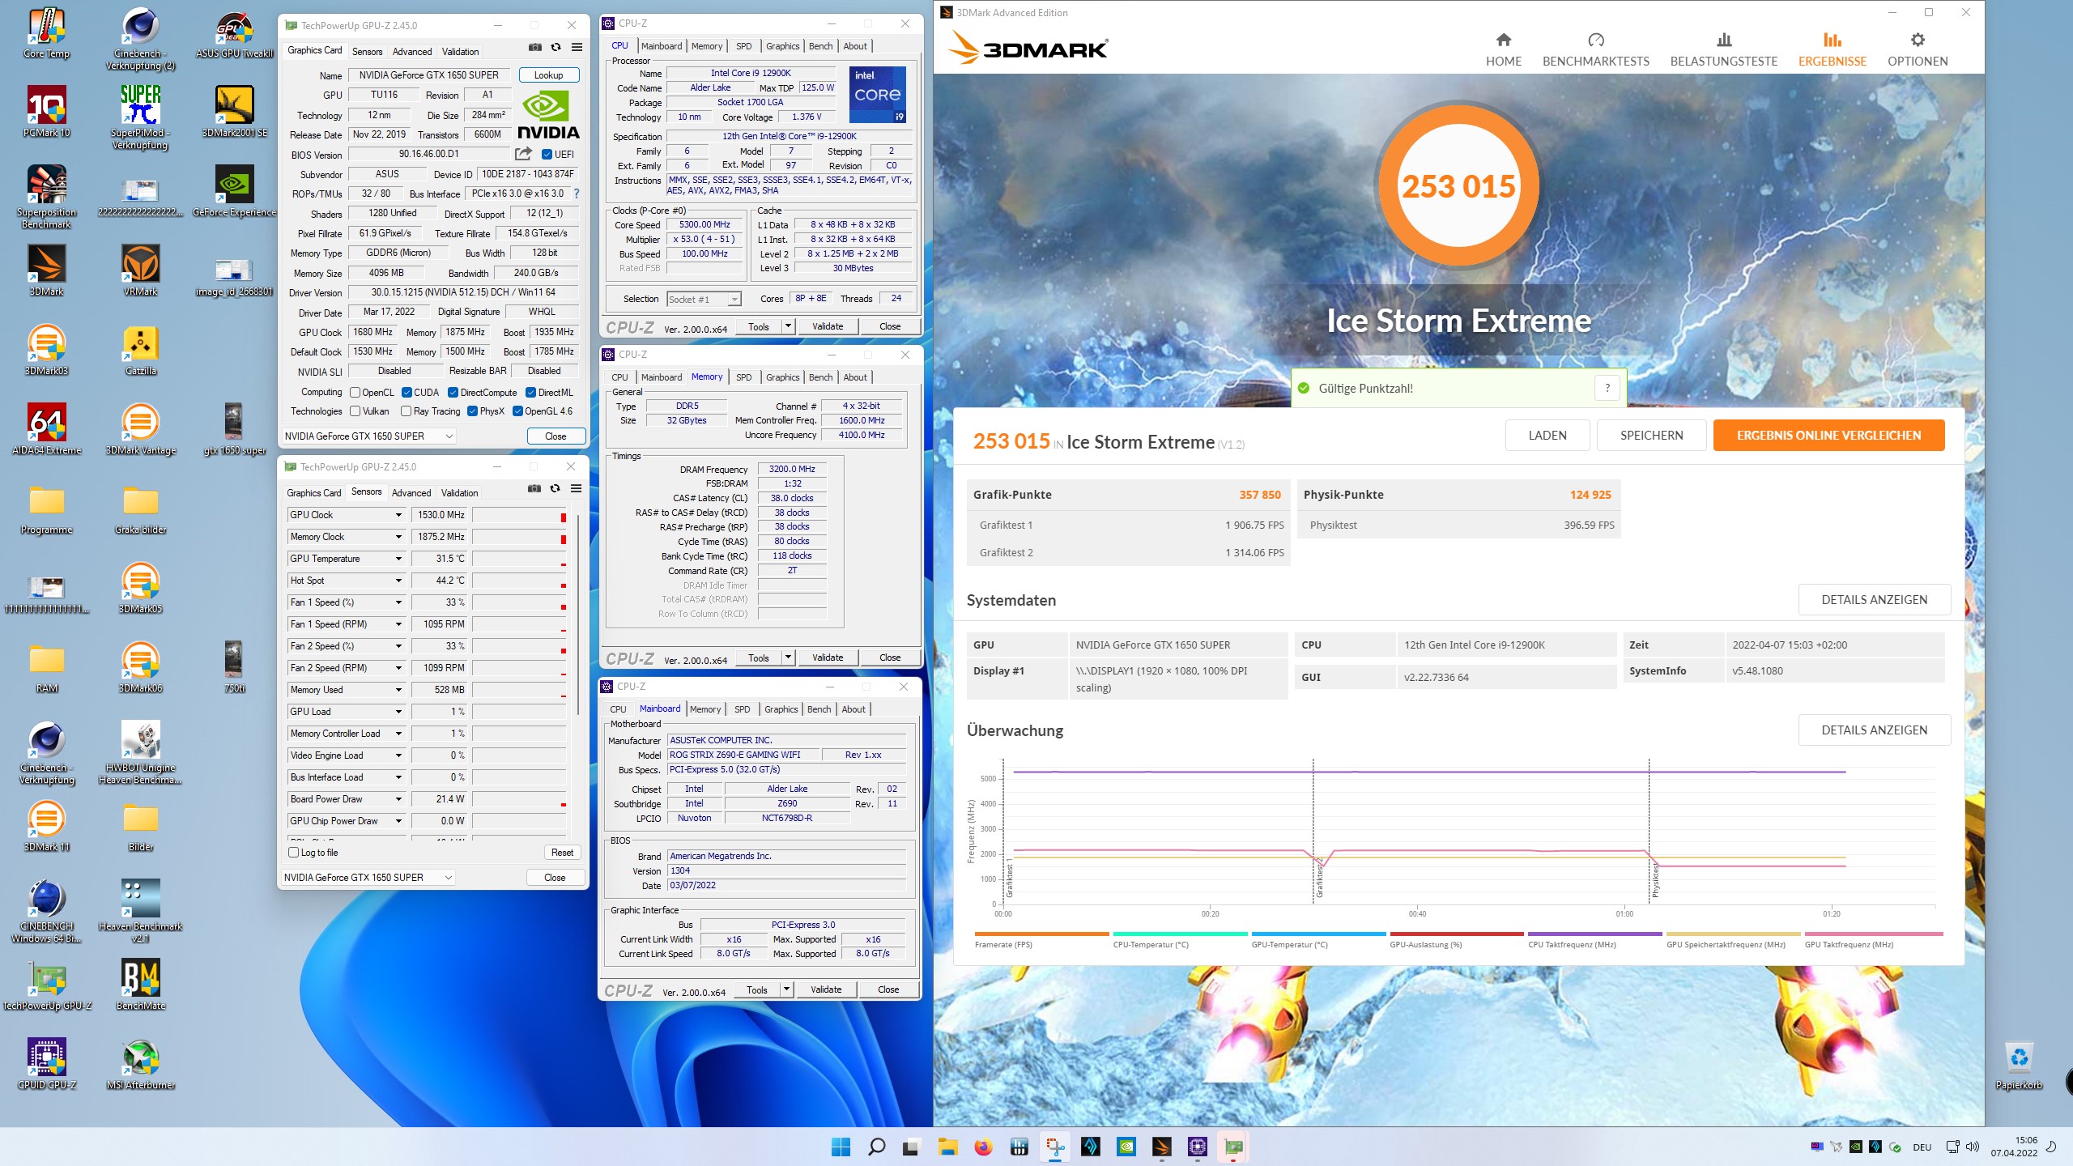Click camera icon in GPU-Z Sensors window
Image resolution: width=2073 pixels, height=1166 pixels.
534,489
